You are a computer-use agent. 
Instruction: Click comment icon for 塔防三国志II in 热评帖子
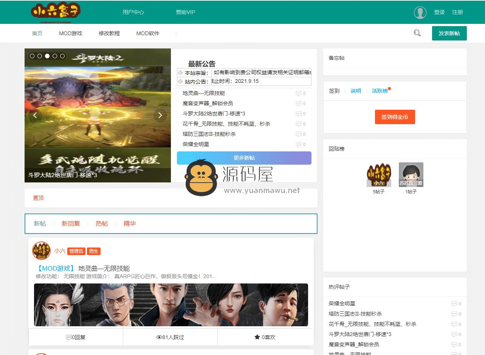point(454,314)
